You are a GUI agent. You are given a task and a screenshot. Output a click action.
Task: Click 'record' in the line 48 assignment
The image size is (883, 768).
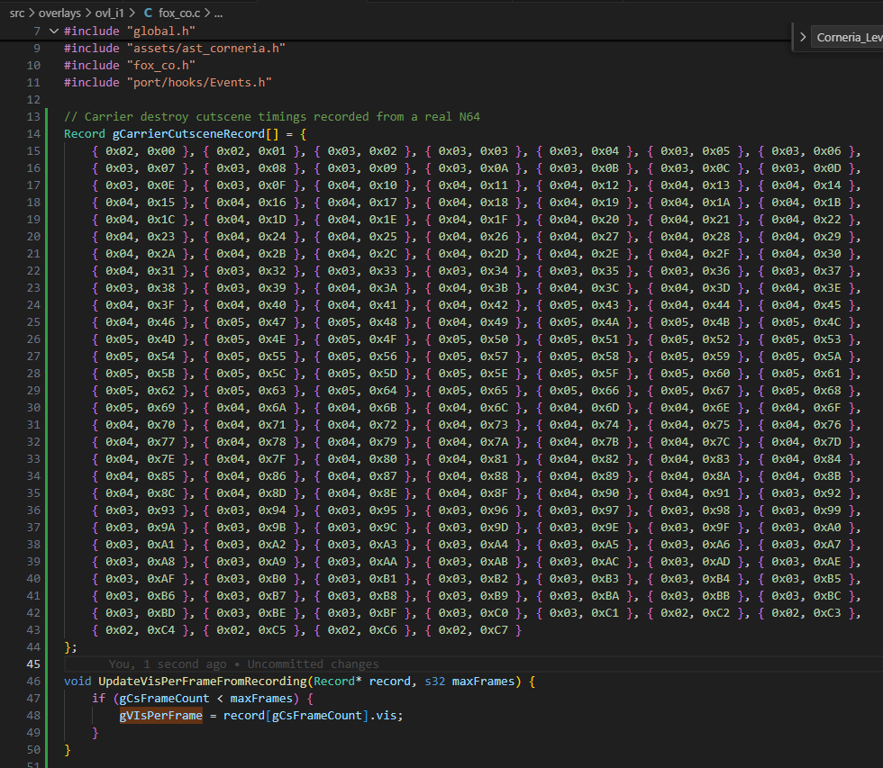(244, 715)
